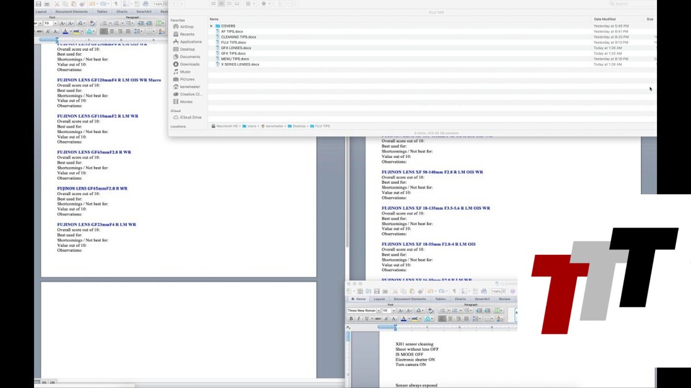Toggle Underline in the bottom Word window
The image size is (691, 388).
366,319
